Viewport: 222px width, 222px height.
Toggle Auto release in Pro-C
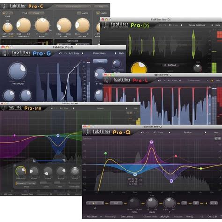click(x=79, y=13)
